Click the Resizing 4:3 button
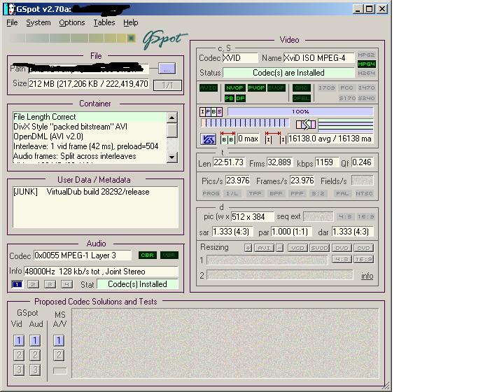 (342, 259)
